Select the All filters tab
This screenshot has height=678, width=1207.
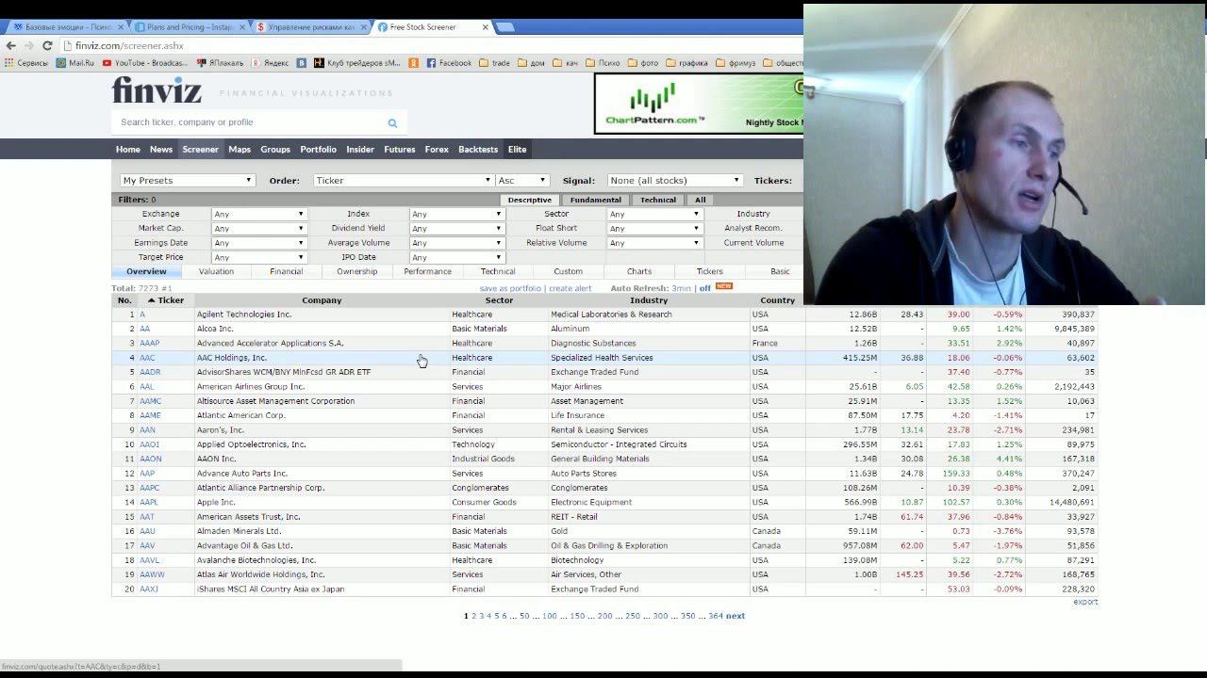700,200
